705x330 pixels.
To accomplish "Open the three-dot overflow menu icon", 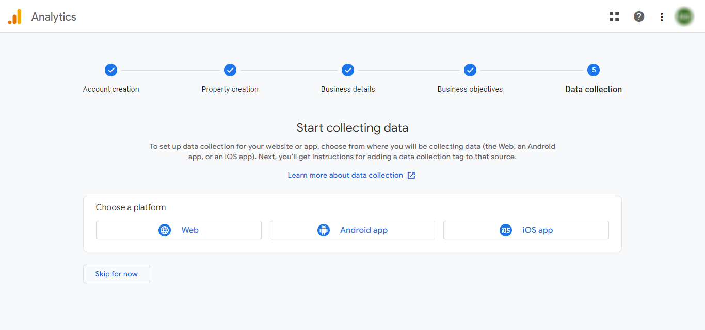I will click(x=661, y=16).
